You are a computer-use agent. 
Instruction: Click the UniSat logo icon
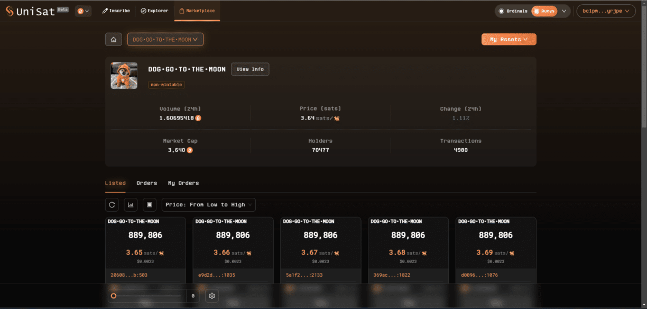10,11
